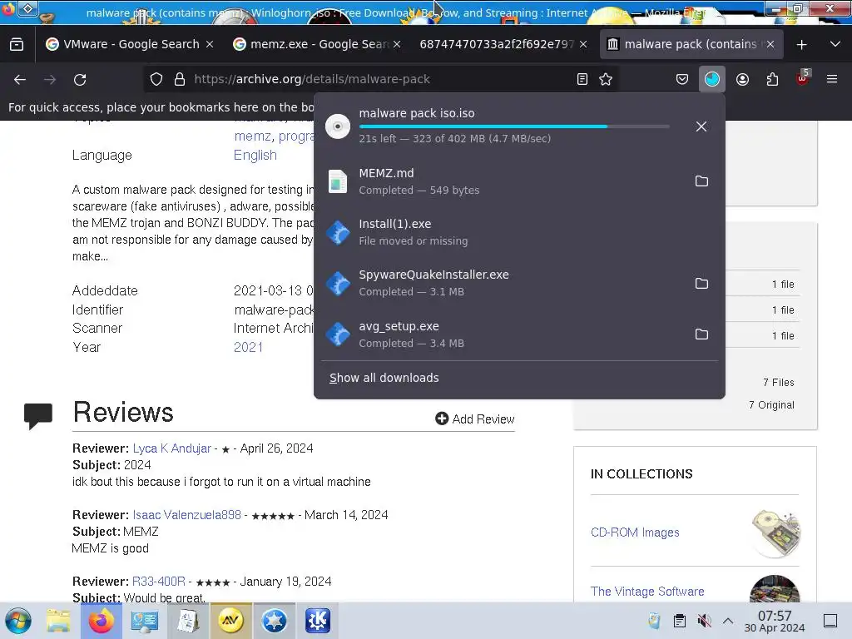Open uBlock Origin extension icon
Screen dimensions: 852x639
803,79
